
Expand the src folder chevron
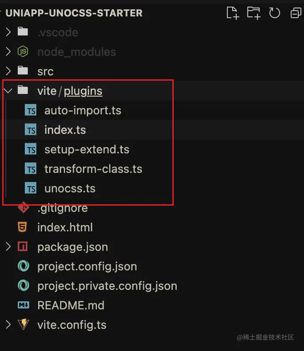click(x=8, y=71)
